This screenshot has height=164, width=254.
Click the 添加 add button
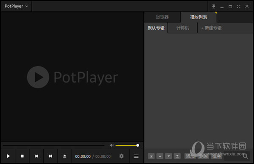pos(190,156)
